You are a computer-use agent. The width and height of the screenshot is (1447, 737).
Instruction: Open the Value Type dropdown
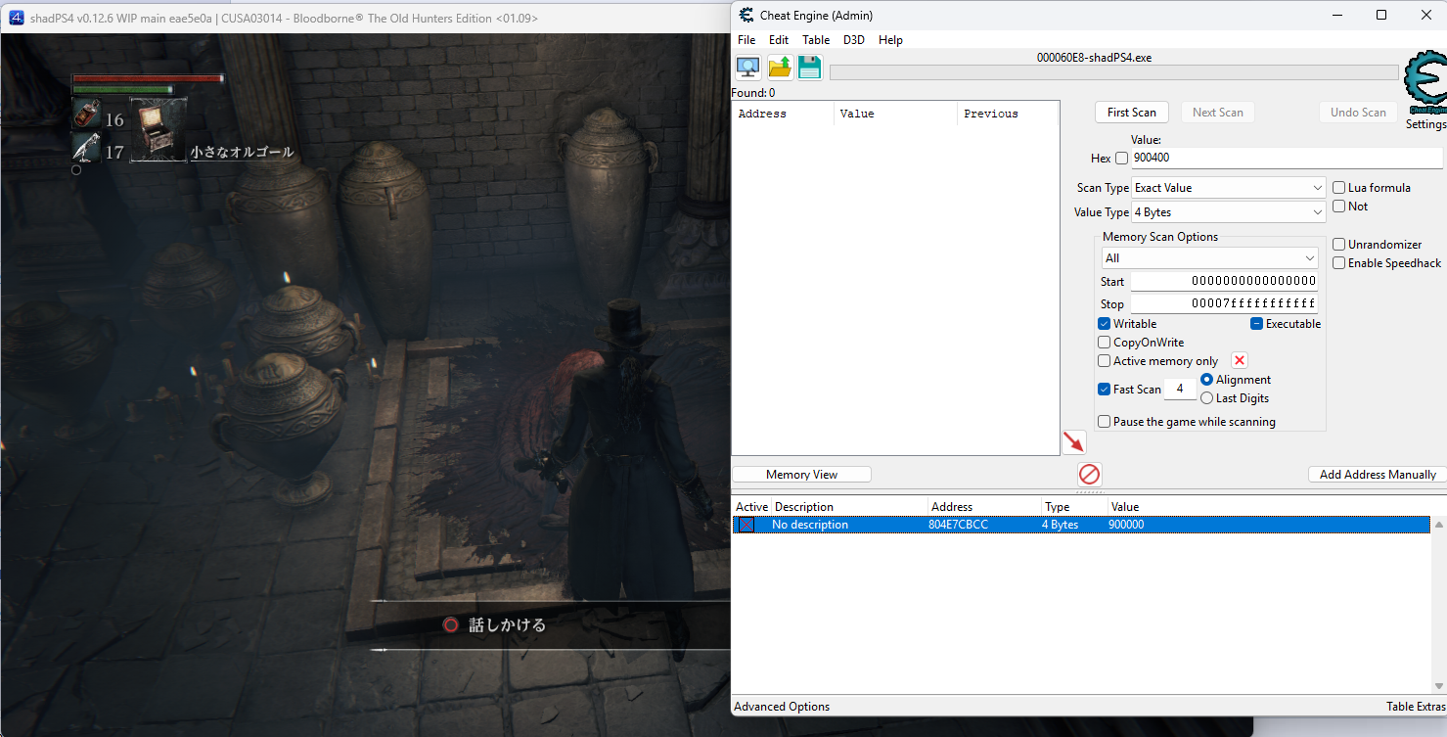[1228, 212]
